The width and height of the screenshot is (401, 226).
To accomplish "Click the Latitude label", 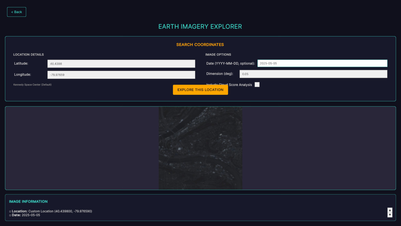I will [x=21, y=64].
